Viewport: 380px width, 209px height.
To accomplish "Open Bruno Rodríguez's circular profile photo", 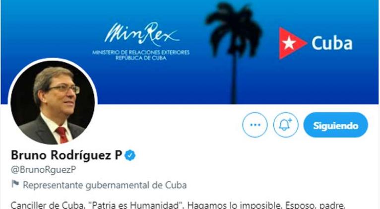I will [x=53, y=101].
